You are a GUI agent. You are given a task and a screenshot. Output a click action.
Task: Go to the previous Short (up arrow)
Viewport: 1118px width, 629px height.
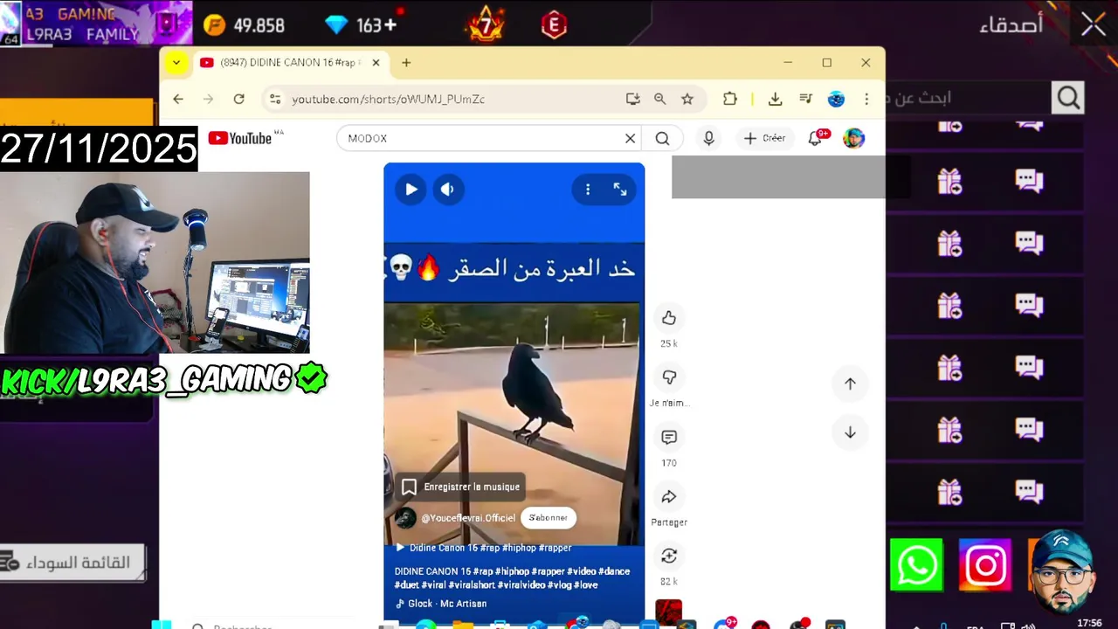pyautogui.click(x=850, y=384)
